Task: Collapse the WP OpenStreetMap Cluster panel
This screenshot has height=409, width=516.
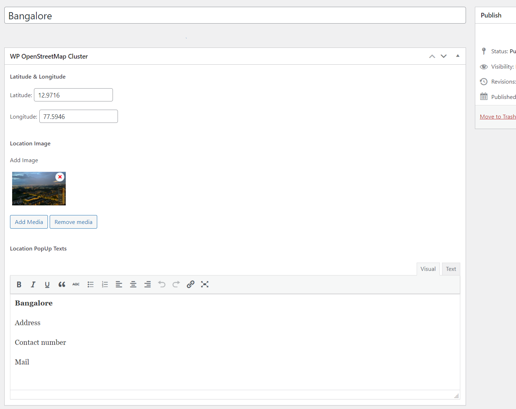Action: coord(458,56)
